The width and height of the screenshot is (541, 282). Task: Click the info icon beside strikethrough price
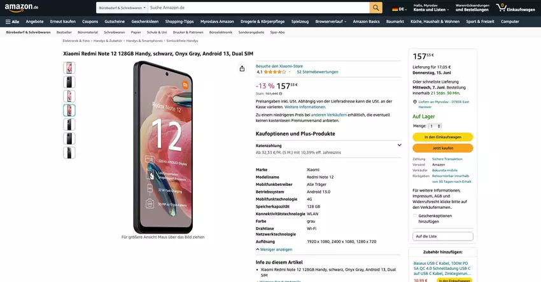click(281, 94)
